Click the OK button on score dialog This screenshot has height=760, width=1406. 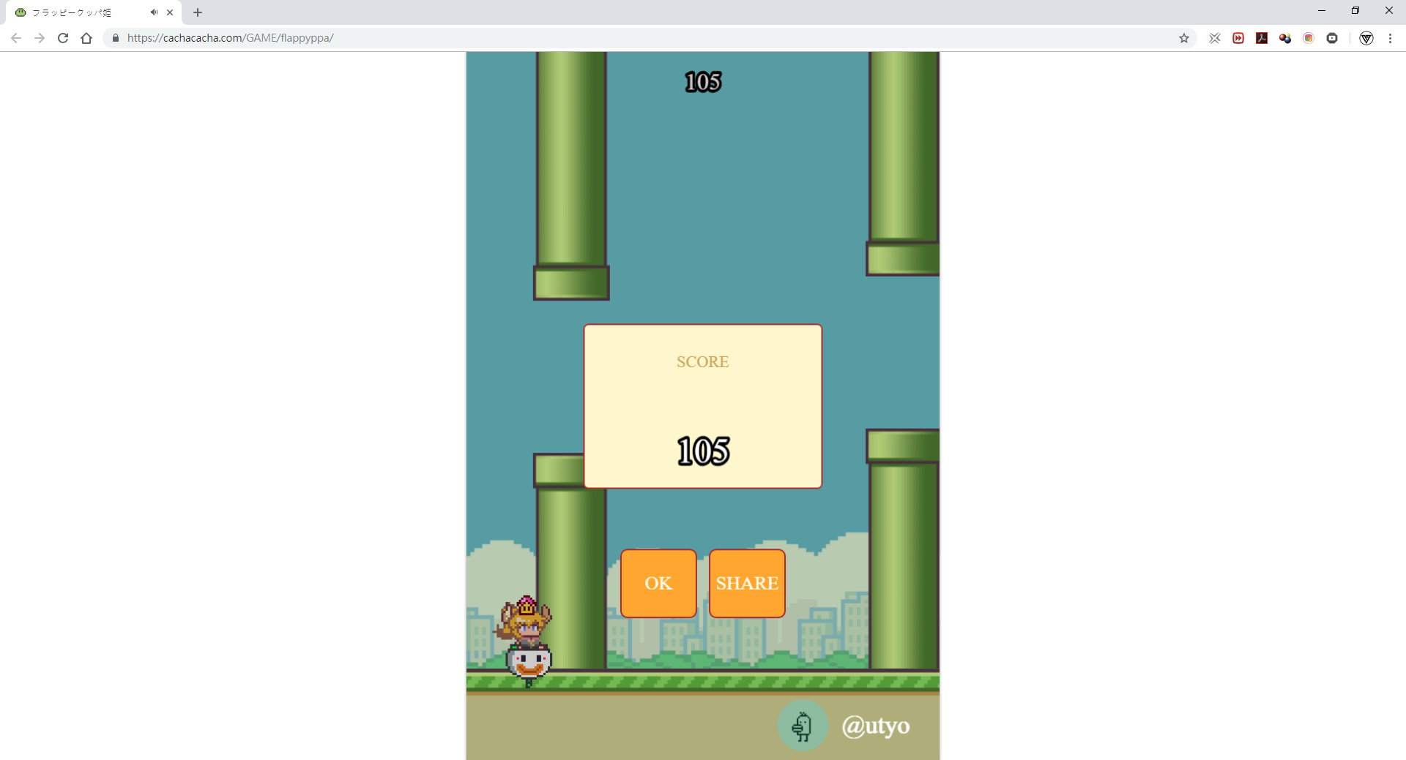coord(658,583)
